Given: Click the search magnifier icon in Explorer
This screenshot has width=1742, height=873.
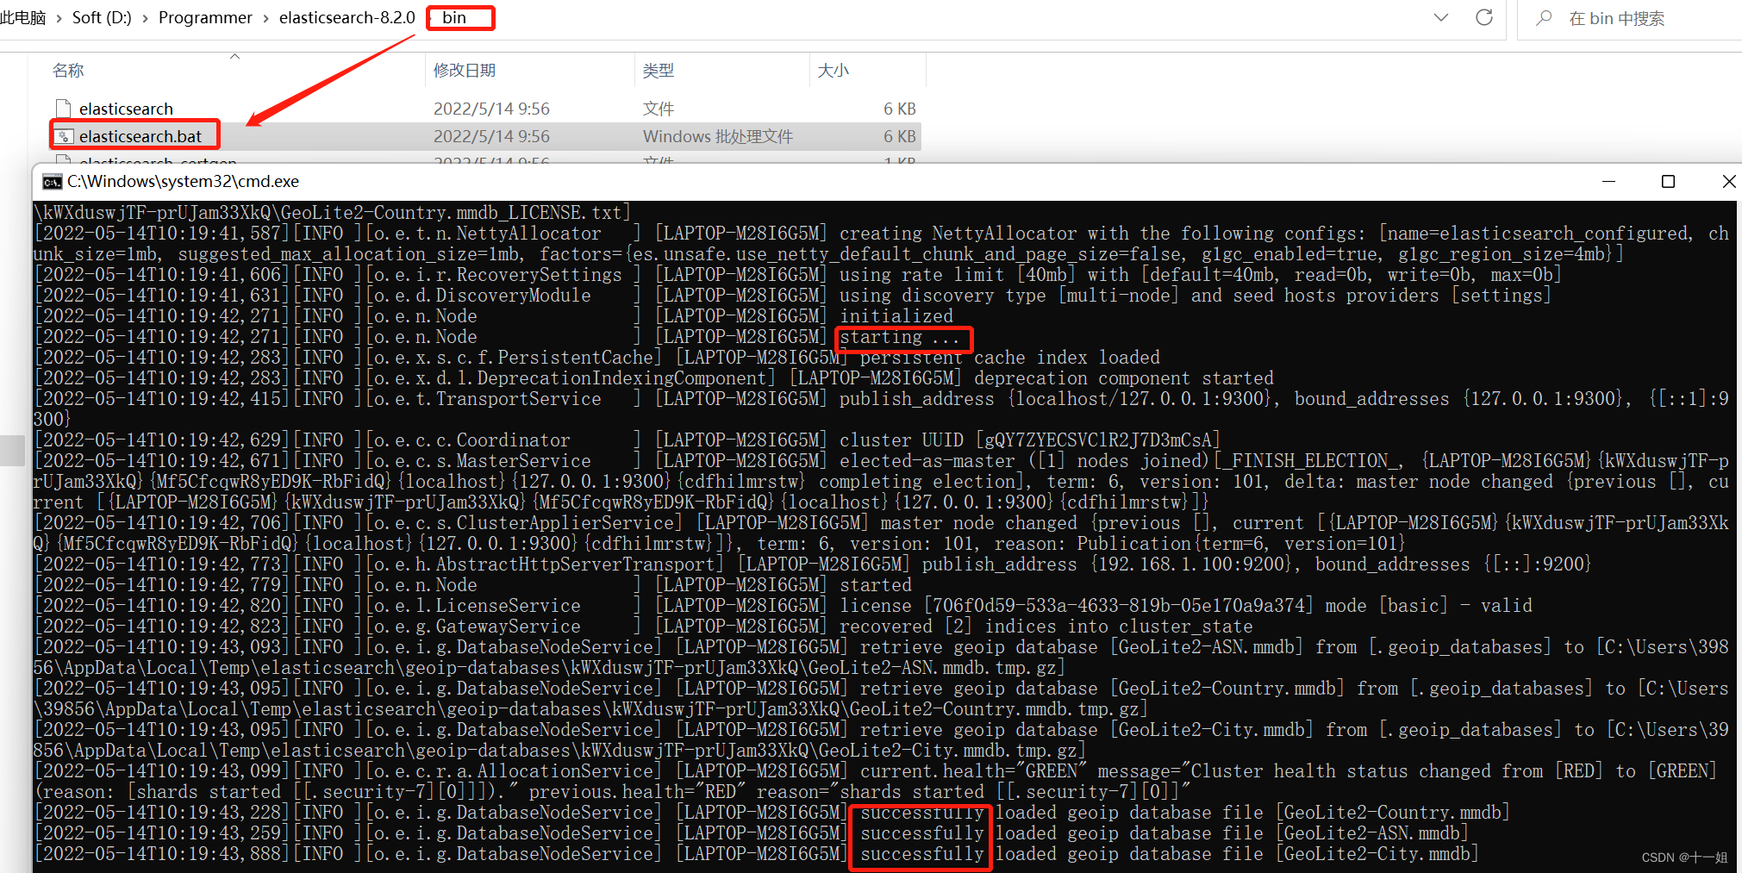Looking at the screenshot, I should (1544, 18).
